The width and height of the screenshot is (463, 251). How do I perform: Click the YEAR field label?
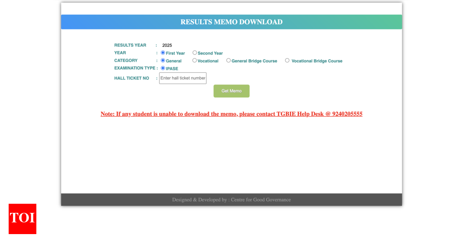coord(120,53)
